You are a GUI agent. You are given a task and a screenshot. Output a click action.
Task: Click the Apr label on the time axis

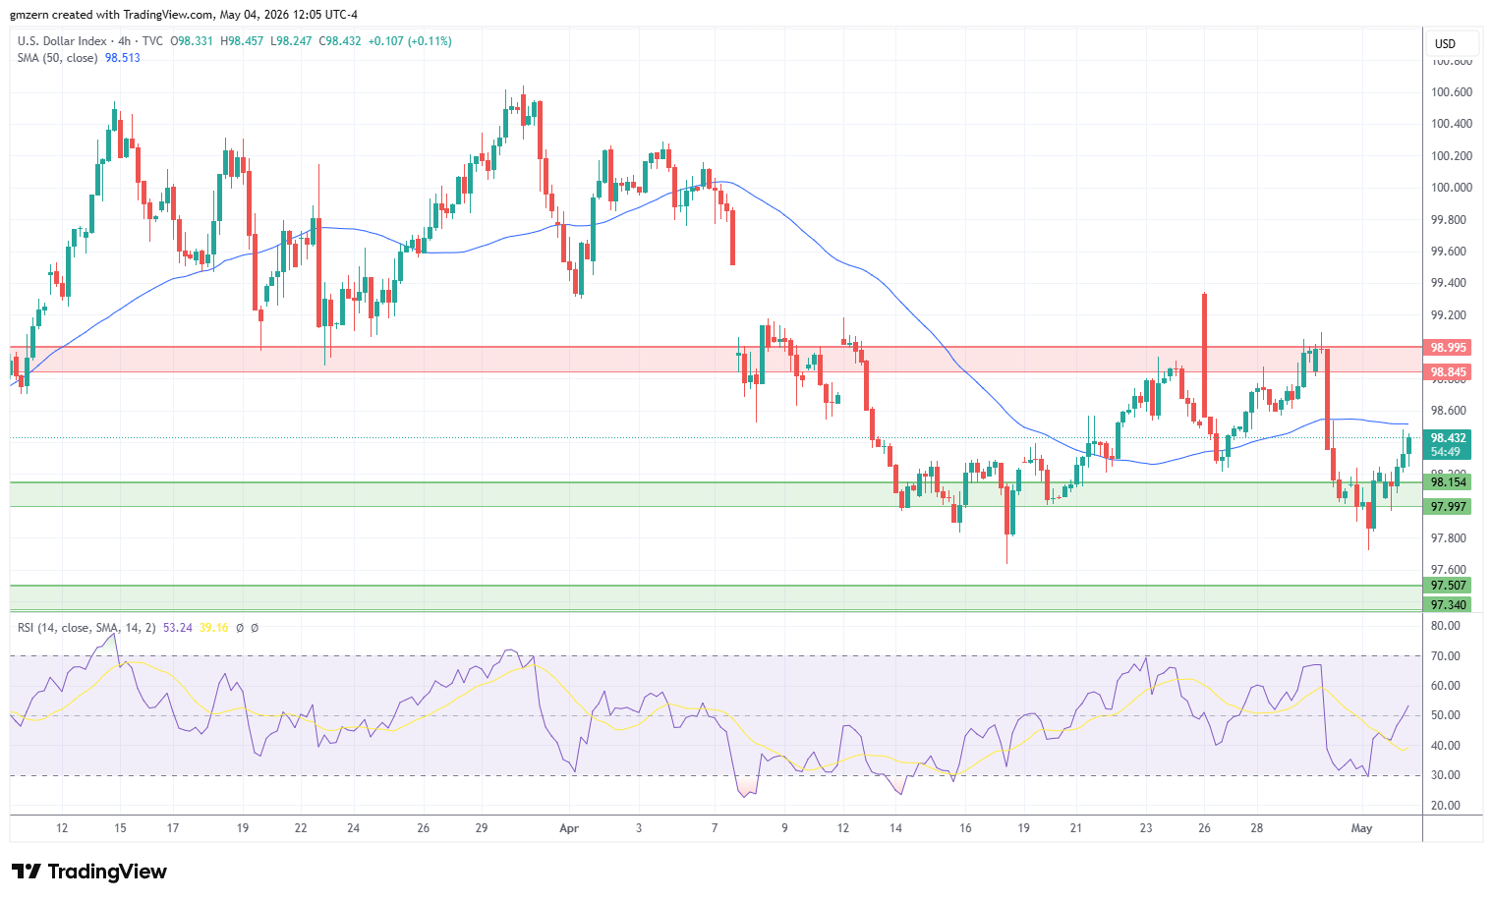click(569, 828)
